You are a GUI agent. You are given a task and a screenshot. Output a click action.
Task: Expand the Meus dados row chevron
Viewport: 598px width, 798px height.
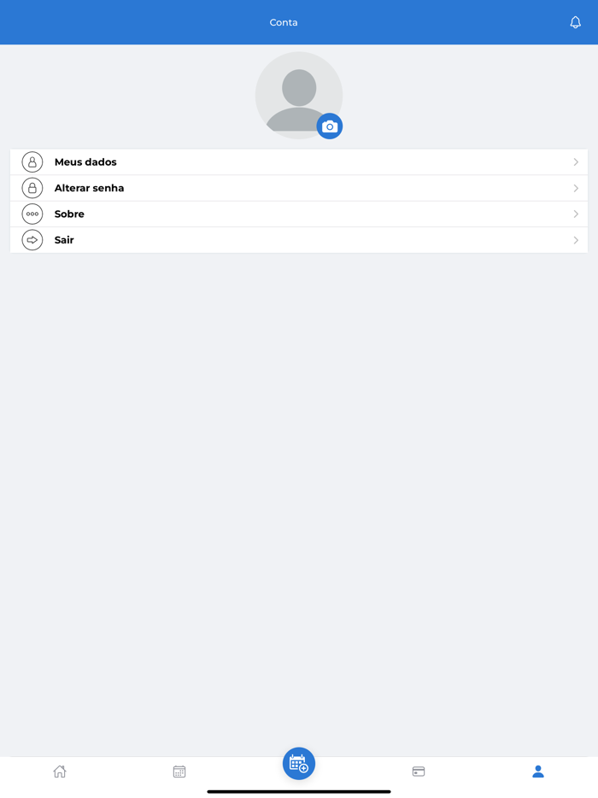coord(576,162)
